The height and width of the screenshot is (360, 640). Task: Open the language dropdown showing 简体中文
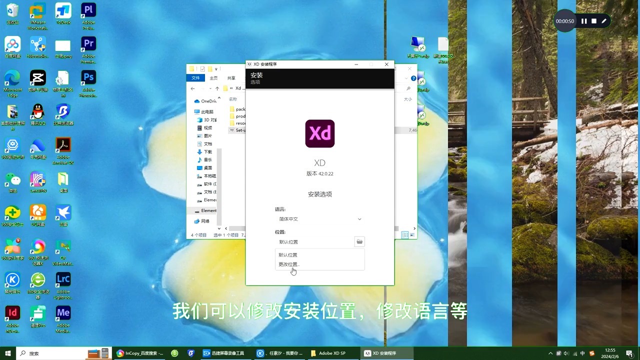[319, 219]
